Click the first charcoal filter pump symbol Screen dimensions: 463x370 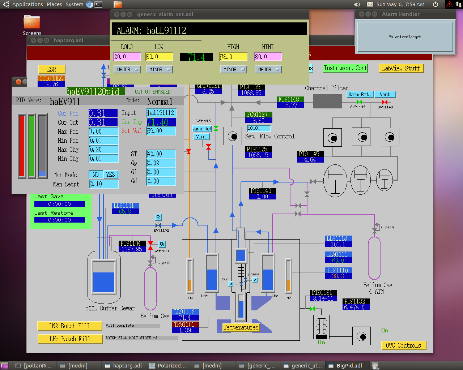tap(332, 137)
